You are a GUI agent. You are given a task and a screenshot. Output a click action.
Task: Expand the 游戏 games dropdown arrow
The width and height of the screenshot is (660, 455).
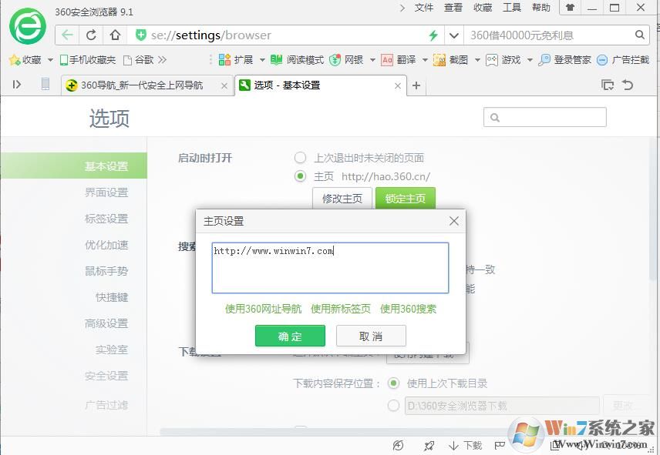(x=528, y=60)
